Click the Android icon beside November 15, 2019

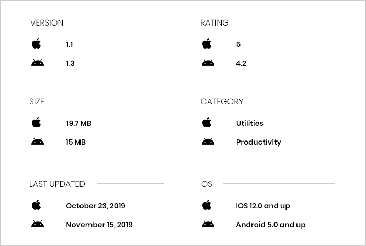[x=38, y=224]
